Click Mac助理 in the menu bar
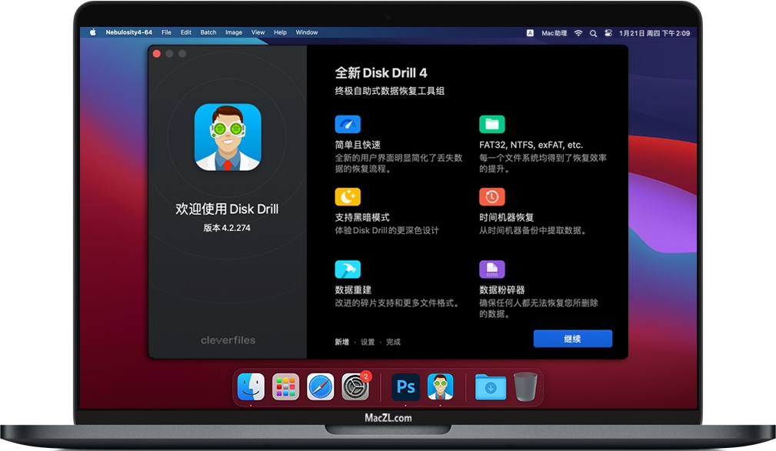The image size is (776, 451). [x=555, y=33]
